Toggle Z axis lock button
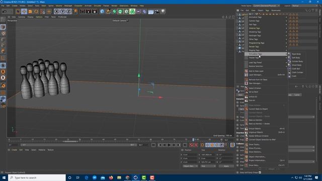The image size is (322, 181). (x=68, y=12)
